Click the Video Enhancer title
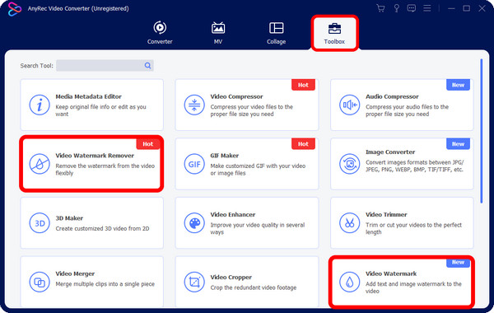Image resolution: width=494 pixels, height=313 pixels. tap(233, 214)
